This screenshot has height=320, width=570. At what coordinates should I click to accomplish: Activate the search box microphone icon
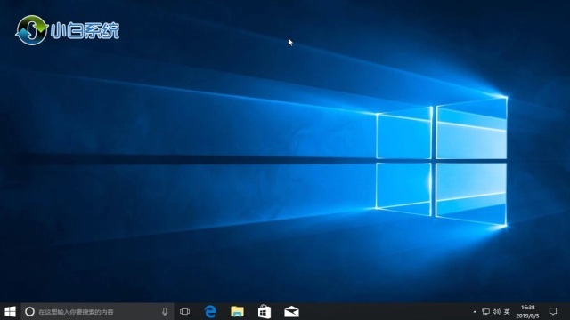[x=165, y=311]
